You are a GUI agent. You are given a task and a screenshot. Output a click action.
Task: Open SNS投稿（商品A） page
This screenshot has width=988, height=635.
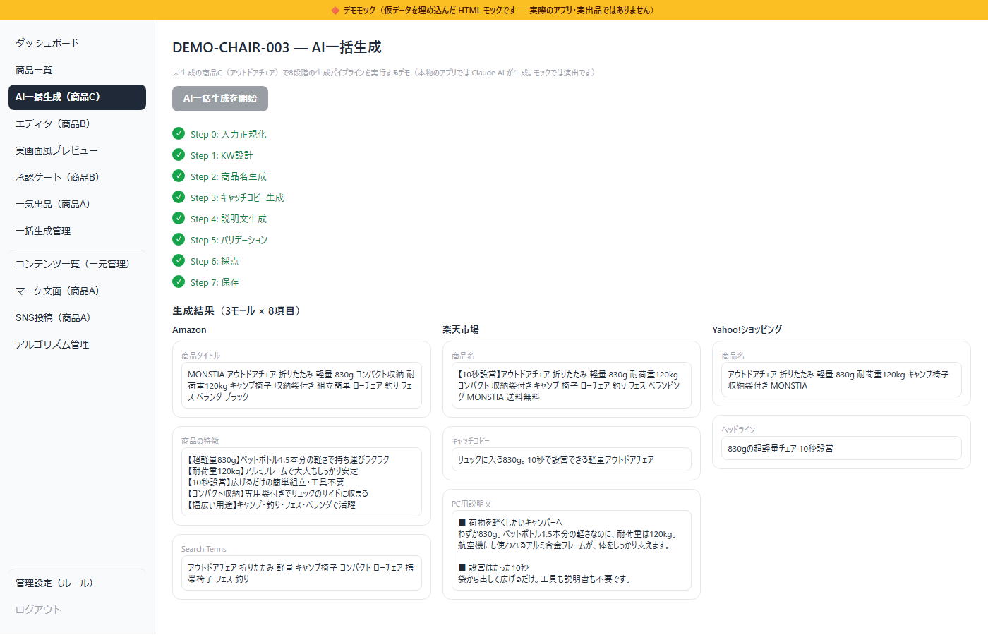point(77,317)
